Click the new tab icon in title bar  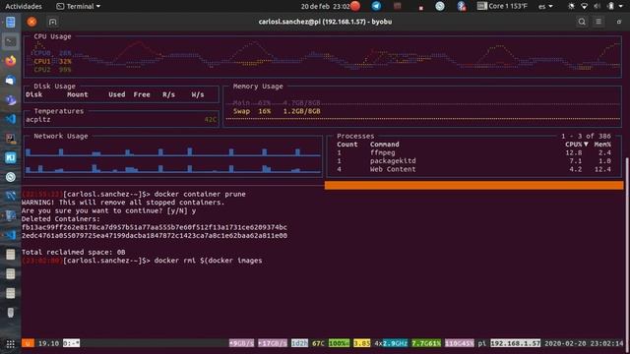pos(52,22)
